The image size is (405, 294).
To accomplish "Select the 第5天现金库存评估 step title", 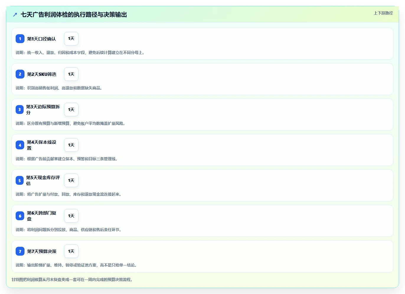I will (43, 180).
